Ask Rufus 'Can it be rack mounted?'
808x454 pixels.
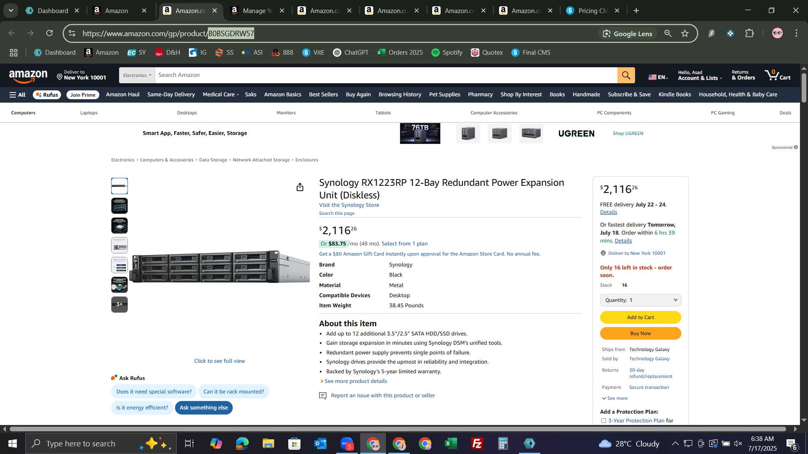[234, 392]
